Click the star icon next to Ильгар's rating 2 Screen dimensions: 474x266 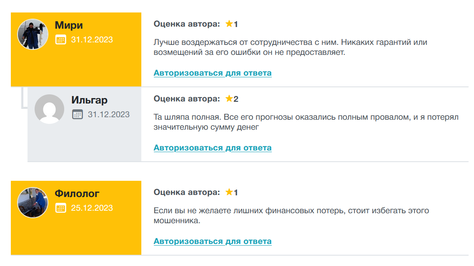[x=228, y=99]
